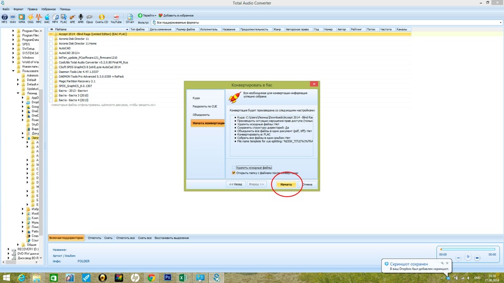
Task: Expand the DVD RW drive node
Action: coord(9,254)
